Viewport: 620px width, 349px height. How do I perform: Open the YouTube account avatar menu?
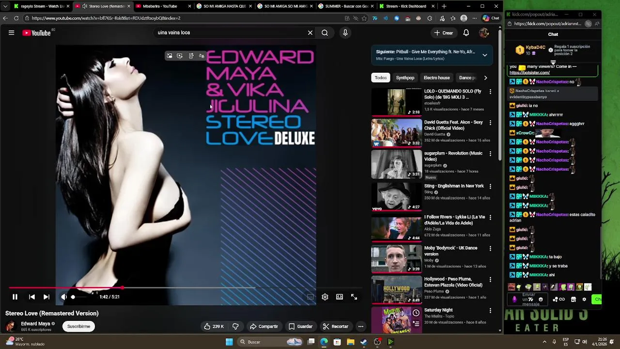click(x=483, y=32)
